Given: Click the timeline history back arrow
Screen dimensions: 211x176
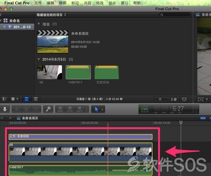Looking at the screenshot, I should [x=2, y=118].
